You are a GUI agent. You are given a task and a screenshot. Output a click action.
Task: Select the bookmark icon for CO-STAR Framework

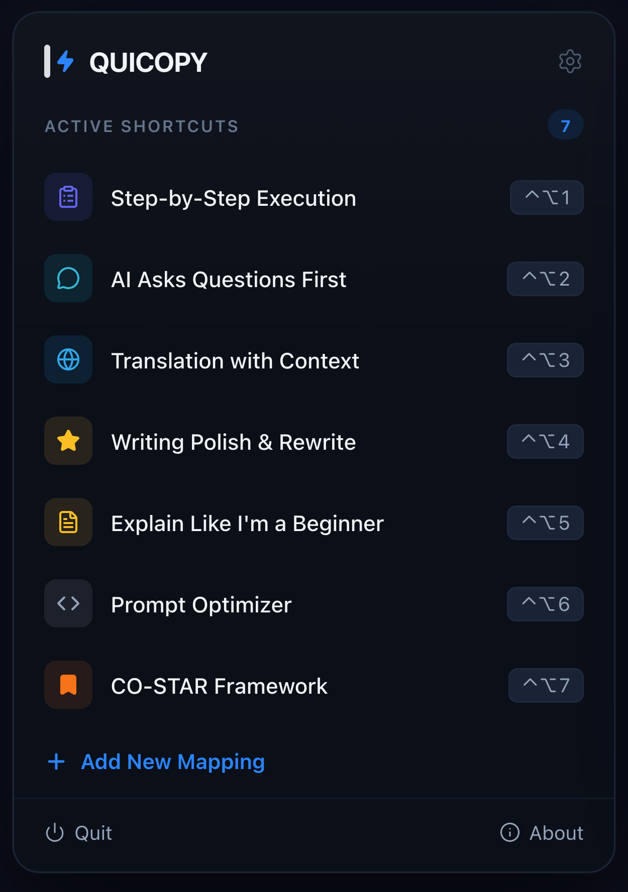68,685
